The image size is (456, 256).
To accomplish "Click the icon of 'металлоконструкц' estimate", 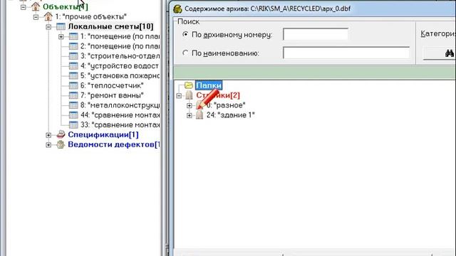I will click(x=73, y=105).
